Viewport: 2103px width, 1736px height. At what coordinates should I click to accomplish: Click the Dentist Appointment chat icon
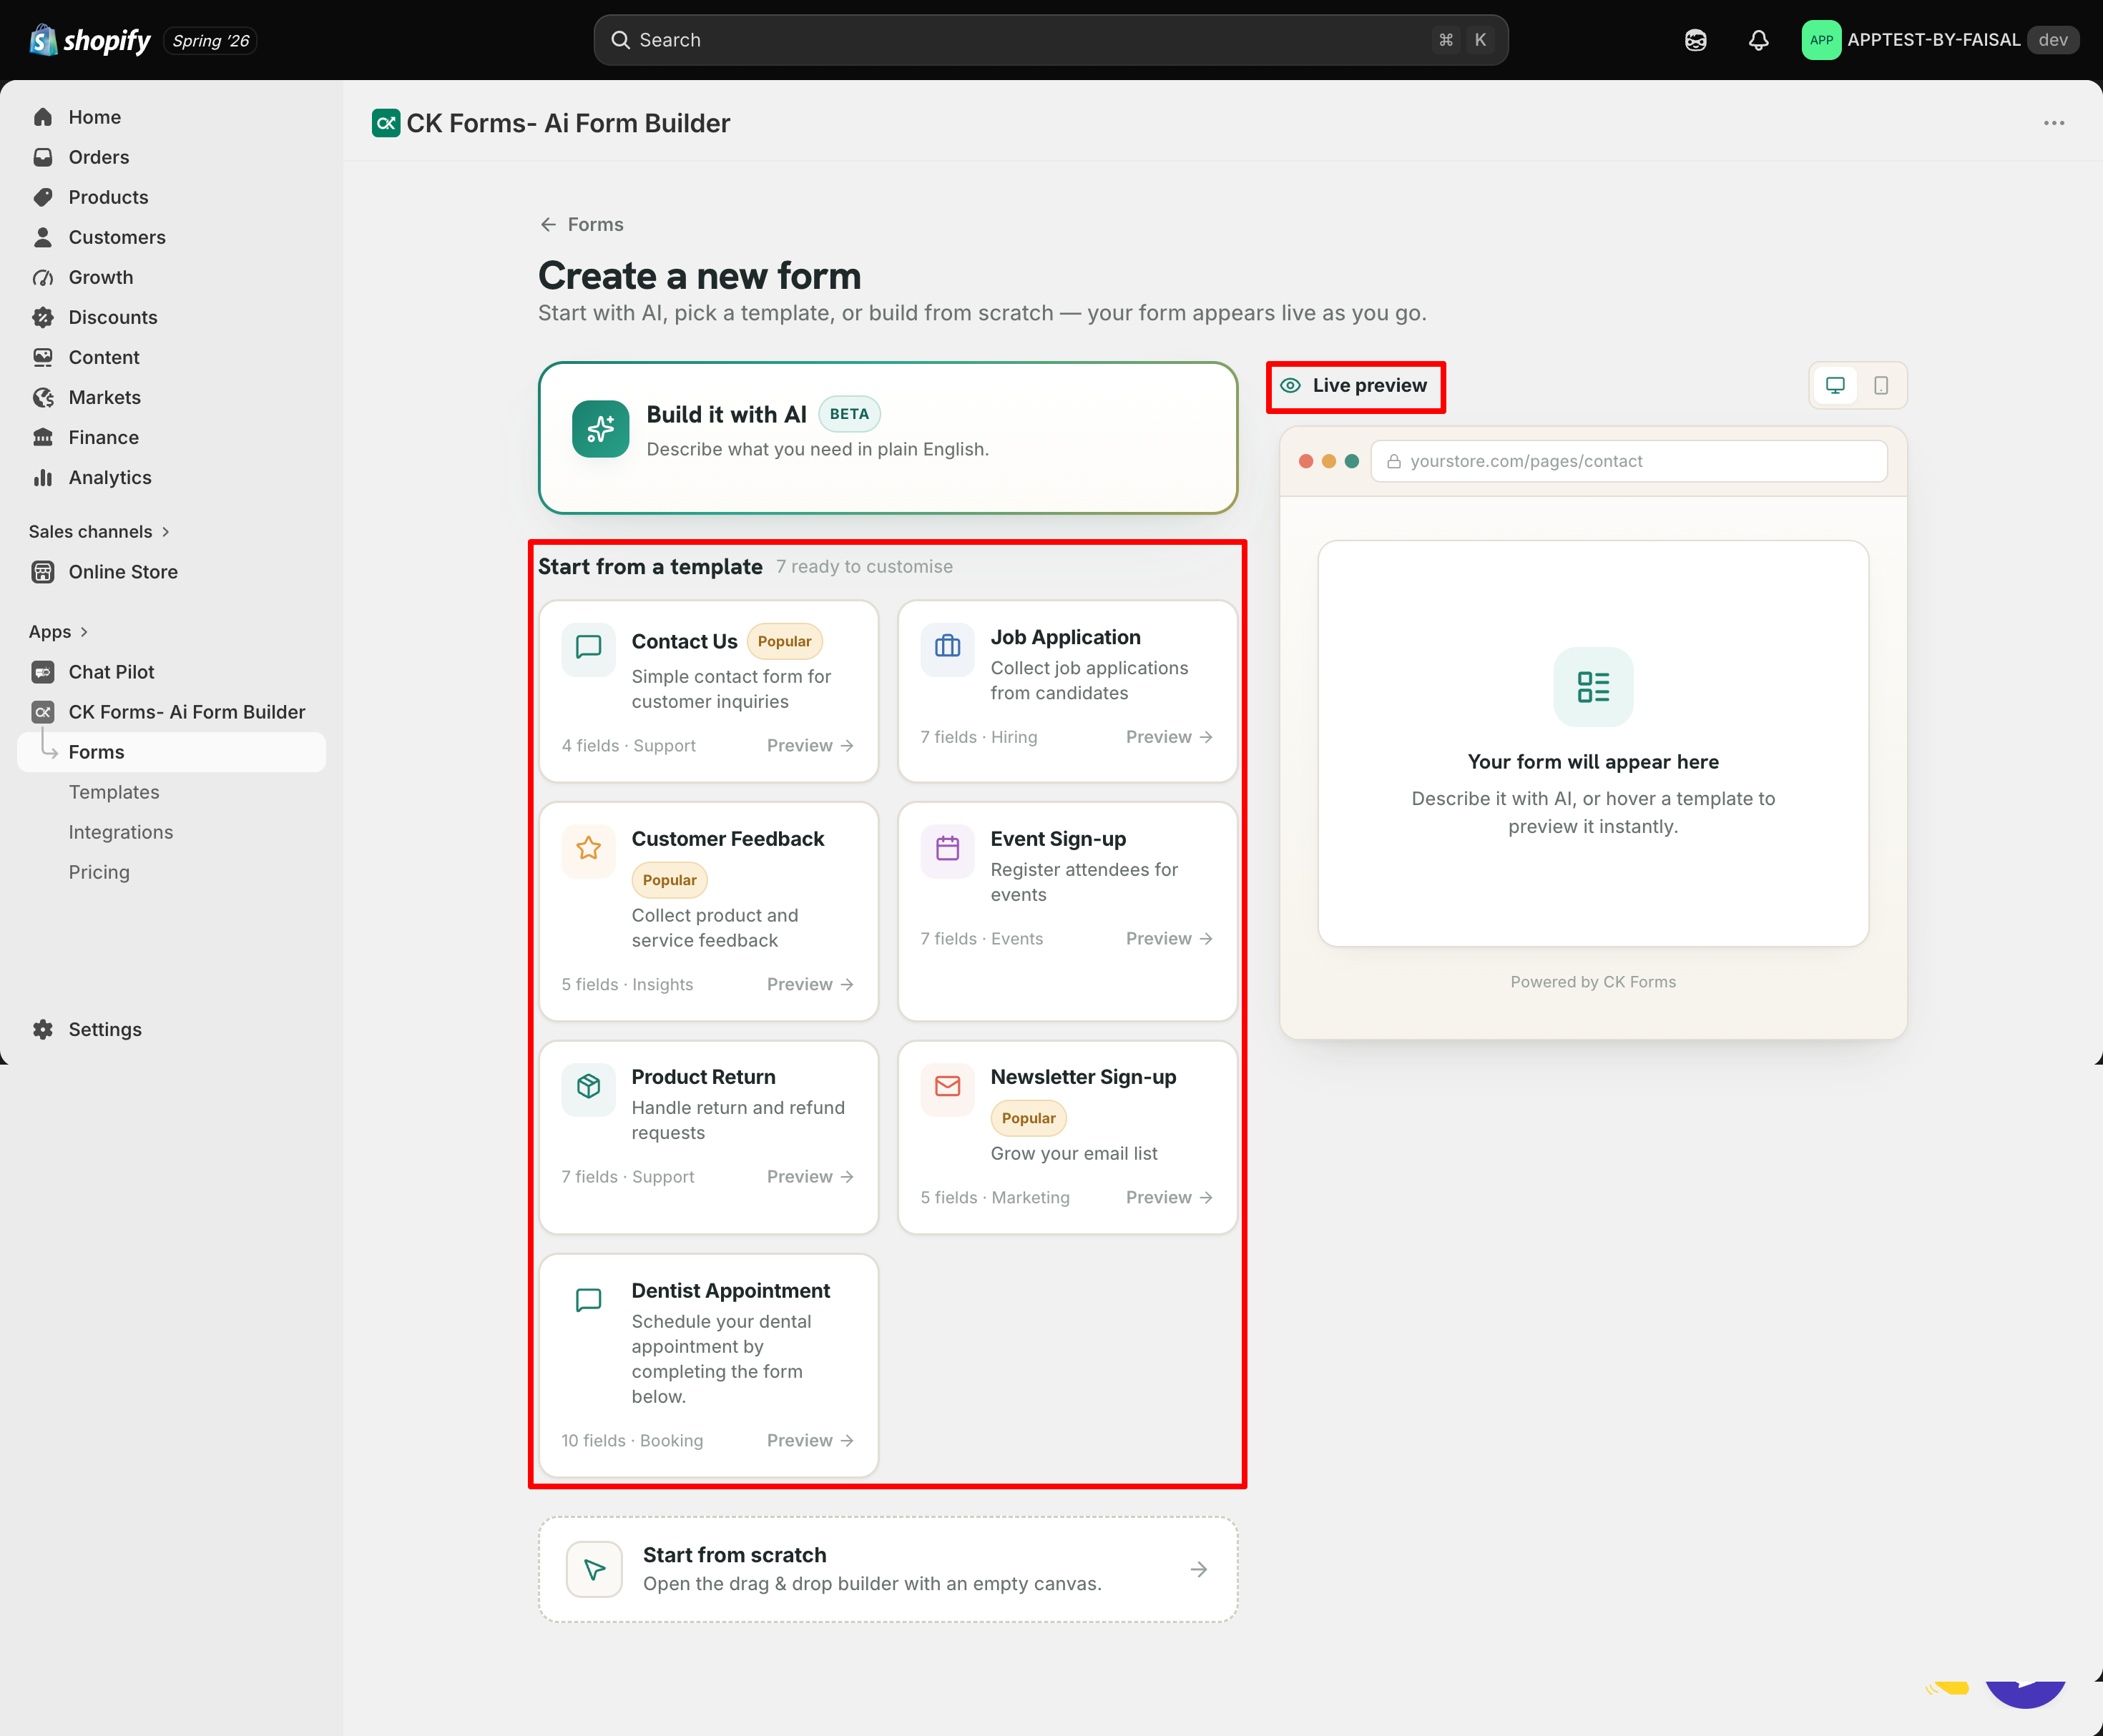(588, 1301)
